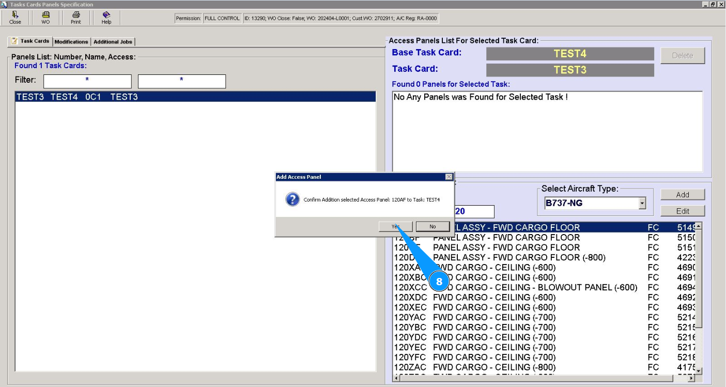Click the Edit button under Add
This screenshot has width=726, height=387.
pyautogui.click(x=683, y=211)
